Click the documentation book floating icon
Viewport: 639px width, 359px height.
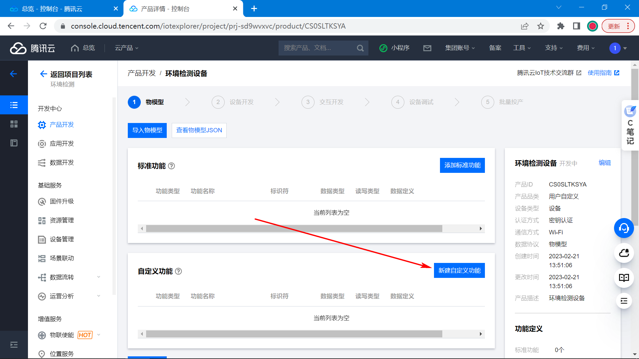[x=624, y=278]
